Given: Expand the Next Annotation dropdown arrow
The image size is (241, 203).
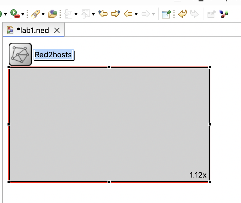Looking at the screenshot, I should tap(76, 14).
